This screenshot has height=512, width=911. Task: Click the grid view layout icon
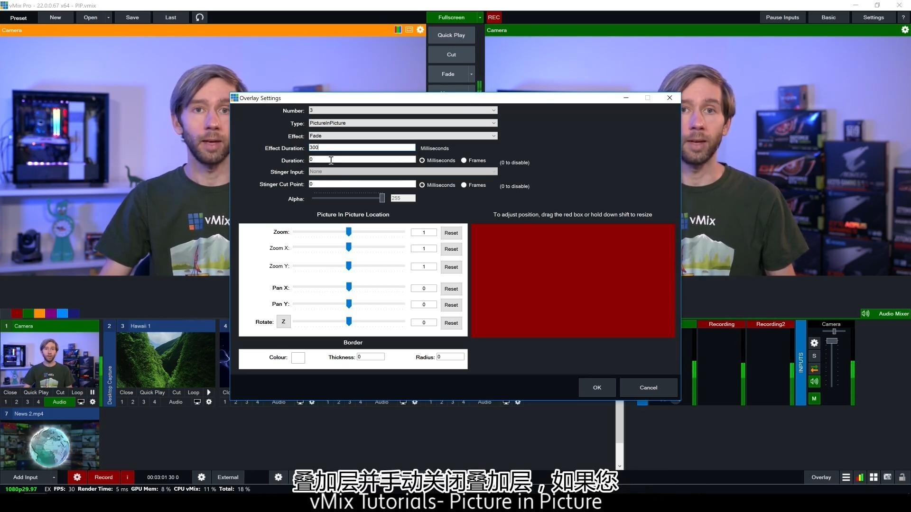click(874, 477)
